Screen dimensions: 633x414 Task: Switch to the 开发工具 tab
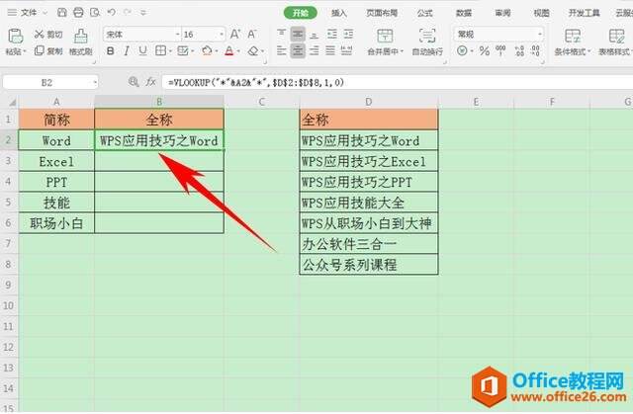584,13
